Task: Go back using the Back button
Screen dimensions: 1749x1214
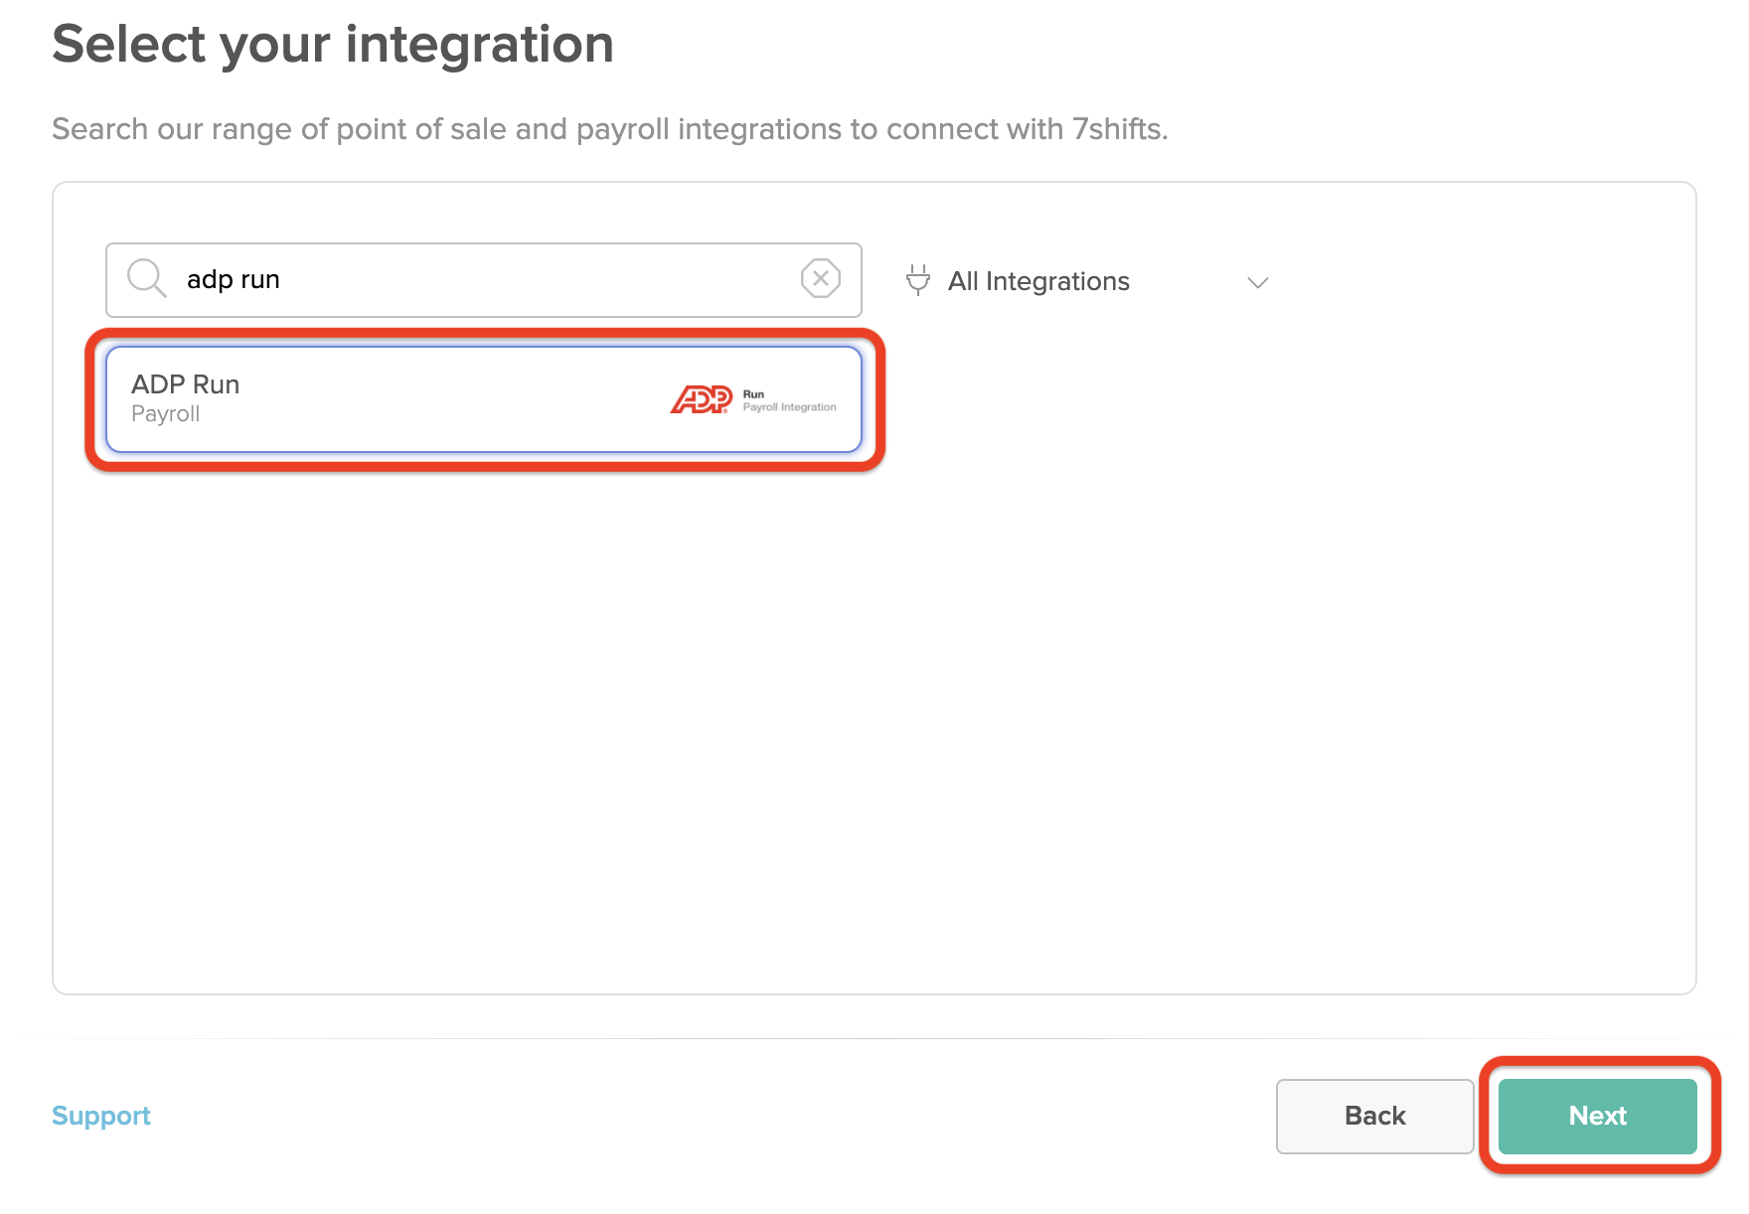Action: [x=1373, y=1116]
